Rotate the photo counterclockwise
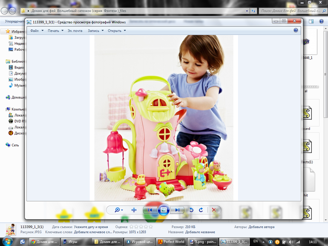The image size is (328, 246). click(191, 210)
